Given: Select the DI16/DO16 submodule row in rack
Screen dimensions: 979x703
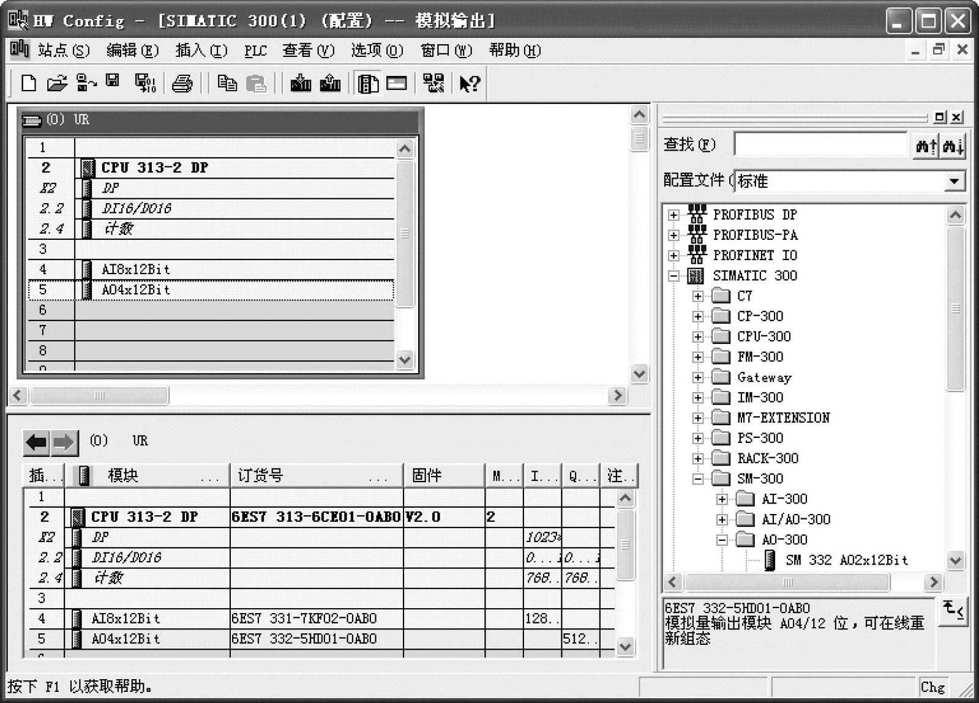Looking at the screenshot, I should 211,208.
